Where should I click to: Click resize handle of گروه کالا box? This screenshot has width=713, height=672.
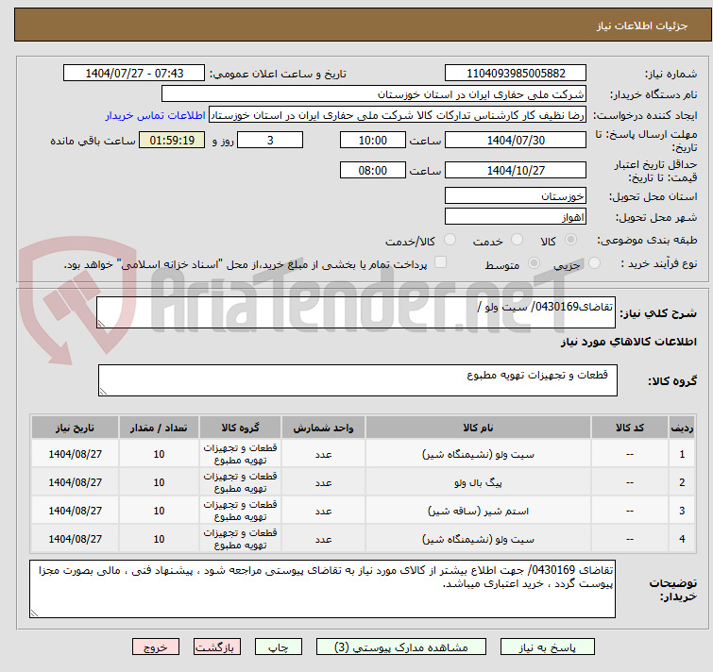point(103,391)
